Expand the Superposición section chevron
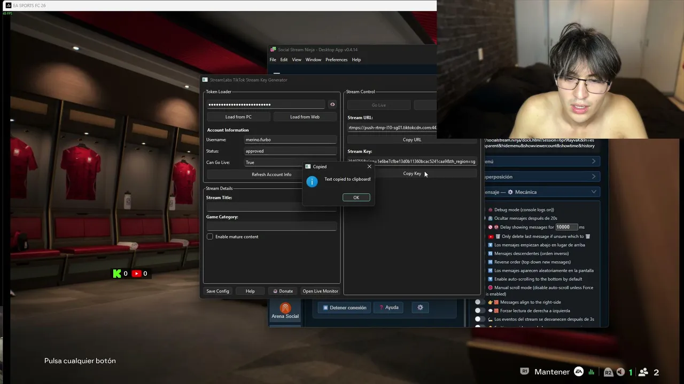 (x=594, y=177)
